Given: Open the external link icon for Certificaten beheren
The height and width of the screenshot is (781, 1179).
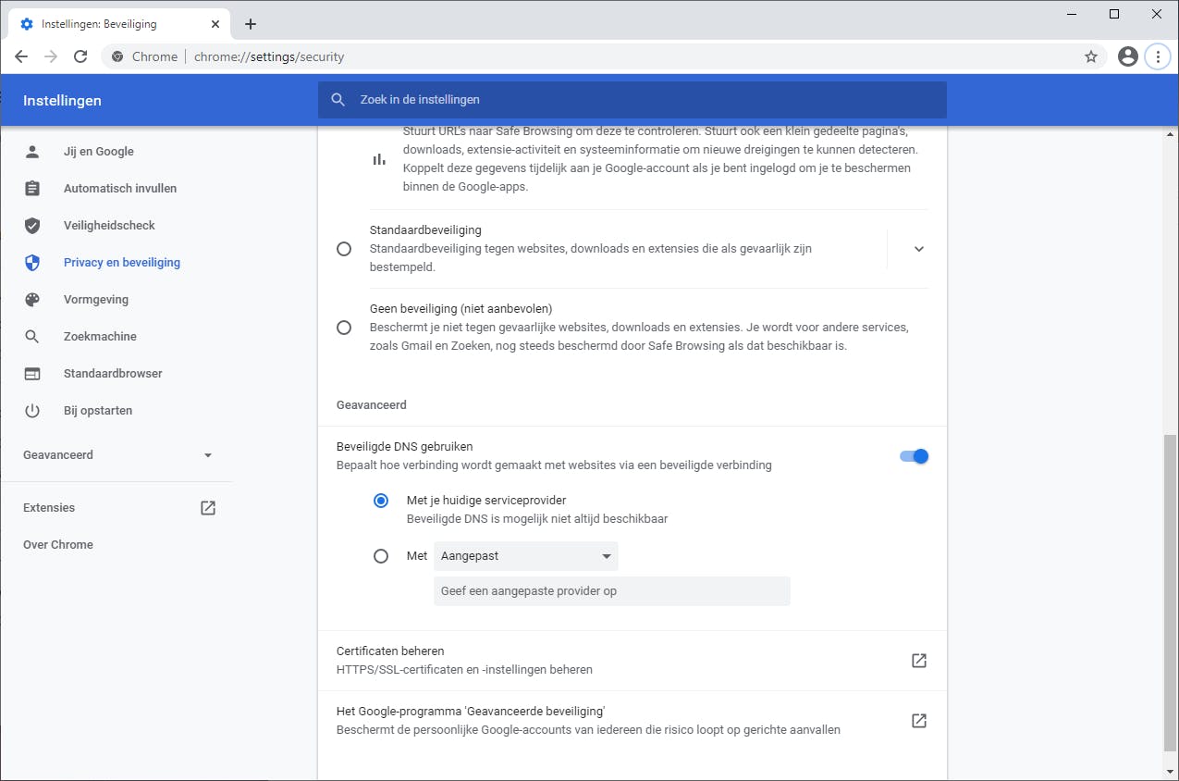Looking at the screenshot, I should [918, 661].
